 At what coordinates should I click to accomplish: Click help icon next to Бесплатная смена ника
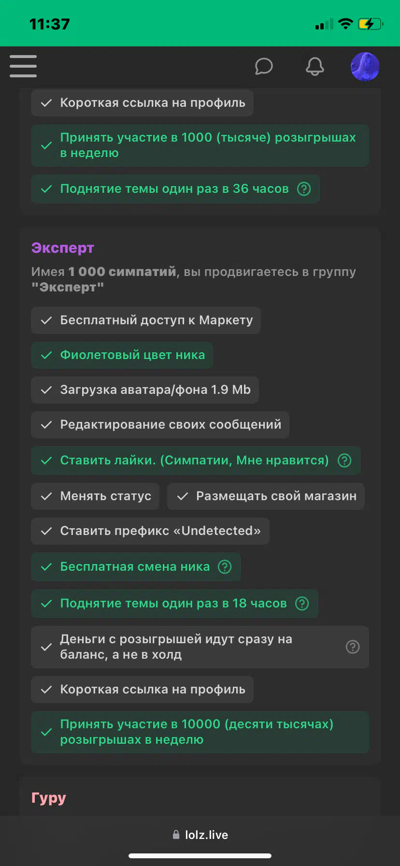[225, 567]
